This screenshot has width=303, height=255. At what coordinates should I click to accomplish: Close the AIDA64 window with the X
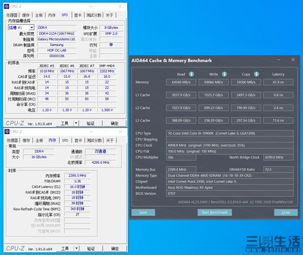tap(293, 60)
